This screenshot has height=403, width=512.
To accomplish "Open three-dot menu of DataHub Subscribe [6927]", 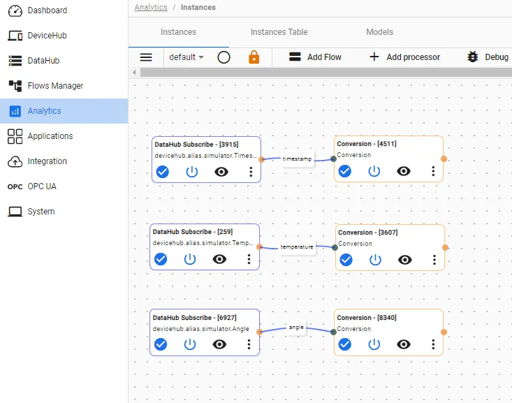I will 249,344.
